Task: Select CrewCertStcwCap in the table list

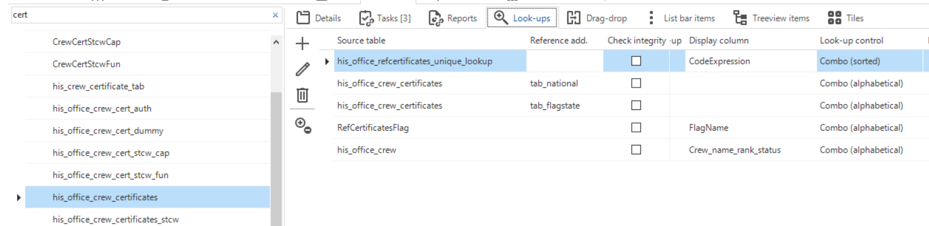Action: (147, 42)
